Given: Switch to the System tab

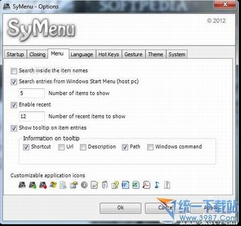Looking at the screenshot, I should (177, 54).
